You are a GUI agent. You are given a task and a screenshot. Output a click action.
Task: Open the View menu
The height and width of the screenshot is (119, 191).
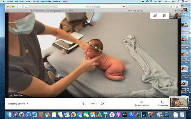[28, 1]
